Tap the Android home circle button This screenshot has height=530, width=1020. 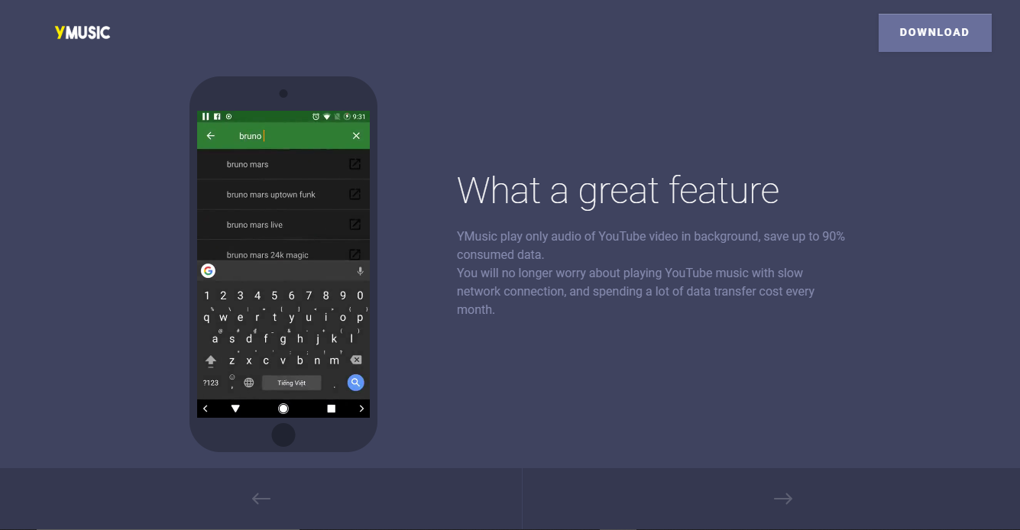[x=283, y=409]
